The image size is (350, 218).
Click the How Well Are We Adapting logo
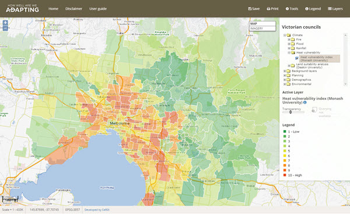pyautogui.click(x=22, y=8)
